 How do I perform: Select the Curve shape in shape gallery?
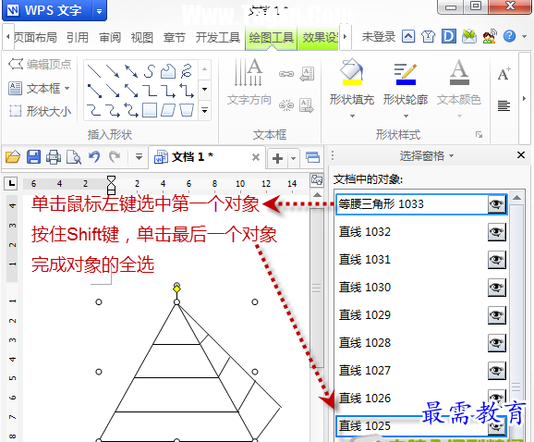click(x=149, y=71)
